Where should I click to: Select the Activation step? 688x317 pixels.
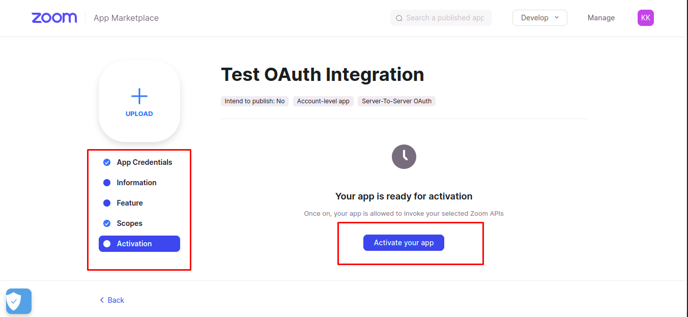pos(139,244)
